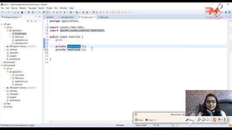Stop the screen recording

coord(151,120)
